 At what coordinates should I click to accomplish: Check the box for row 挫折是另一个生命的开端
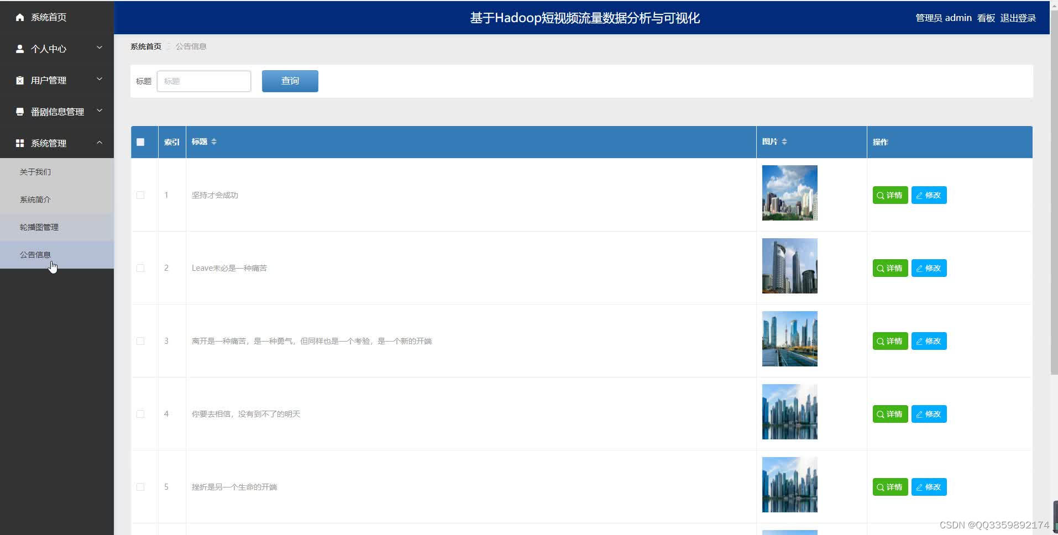(x=140, y=487)
